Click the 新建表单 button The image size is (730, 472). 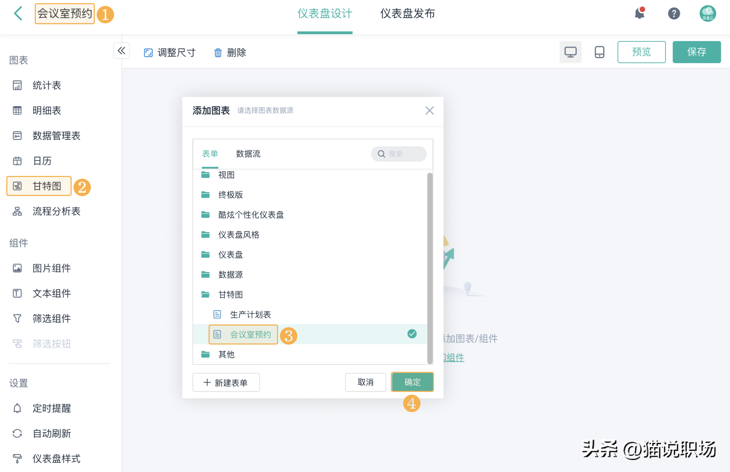point(226,382)
